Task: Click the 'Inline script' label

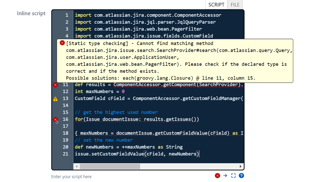Action: point(31,13)
